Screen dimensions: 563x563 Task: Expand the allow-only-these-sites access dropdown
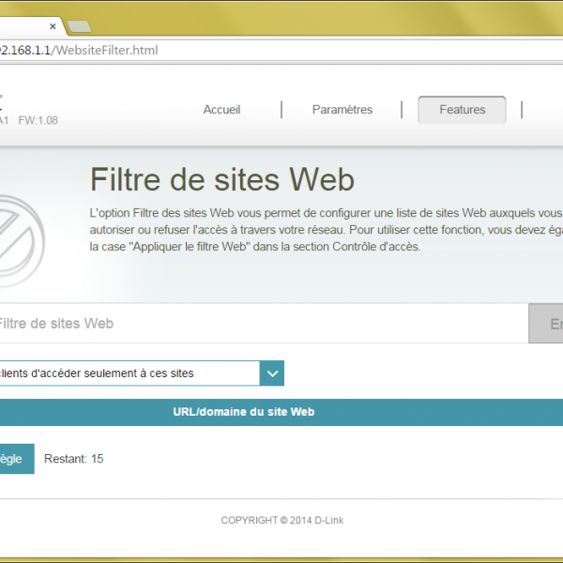[129, 373]
